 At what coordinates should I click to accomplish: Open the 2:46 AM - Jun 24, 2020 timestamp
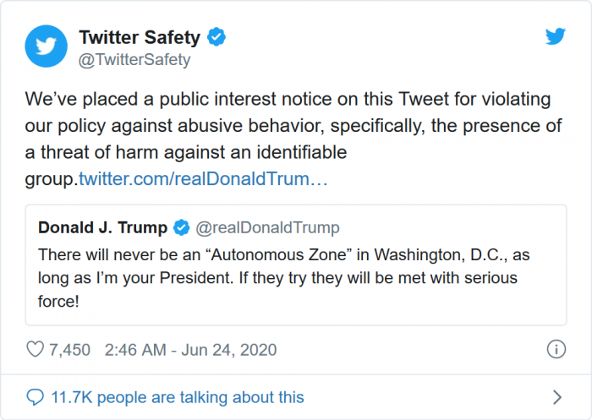point(190,349)
